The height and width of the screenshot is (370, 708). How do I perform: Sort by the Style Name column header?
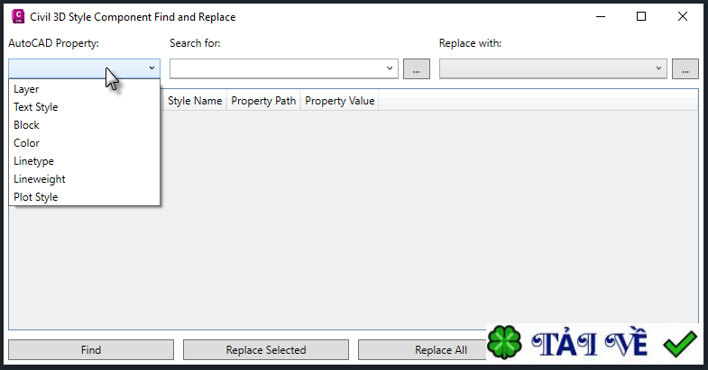pos(195,101)
